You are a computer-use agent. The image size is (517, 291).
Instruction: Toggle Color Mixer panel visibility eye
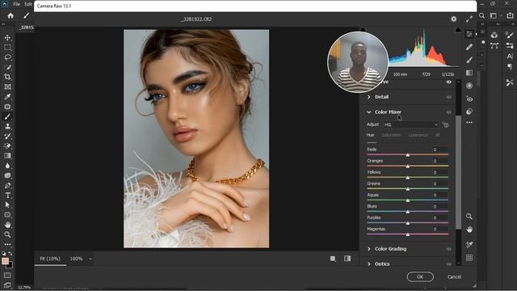coord(449,112)
